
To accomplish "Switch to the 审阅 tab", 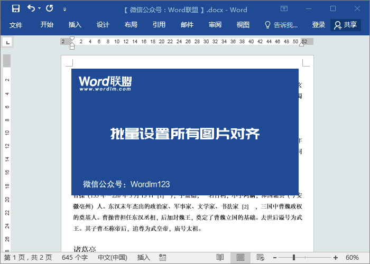I will tap(215, 24).
